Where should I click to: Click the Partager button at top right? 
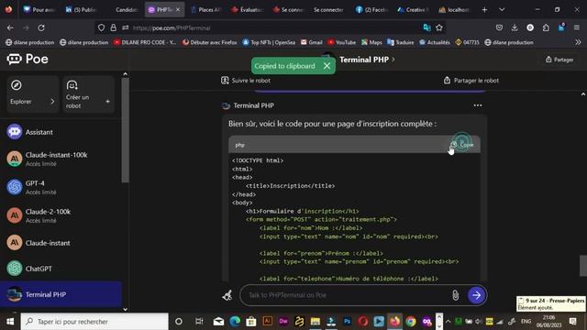559,60
